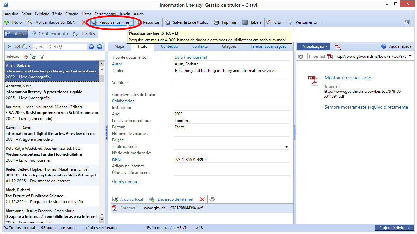Expand the Imprimir dropdown arrow
This screenshot has width=417, height=234.
pos(239,22)
